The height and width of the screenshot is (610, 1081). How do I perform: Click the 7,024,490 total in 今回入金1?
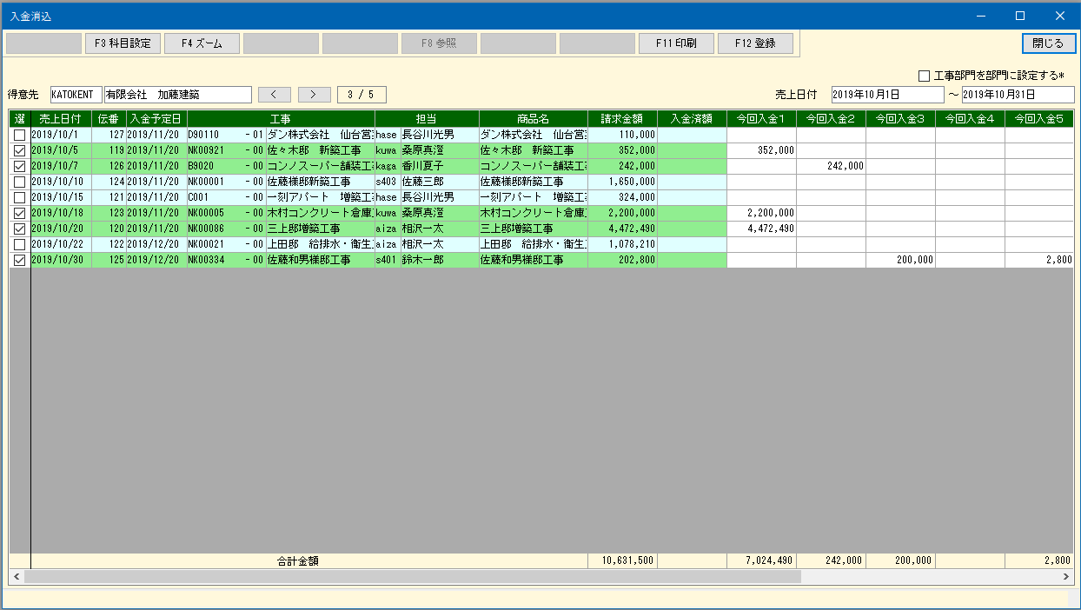761,561
